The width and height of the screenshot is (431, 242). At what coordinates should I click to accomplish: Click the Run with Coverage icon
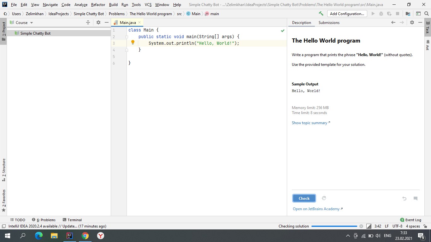point(389,14)
